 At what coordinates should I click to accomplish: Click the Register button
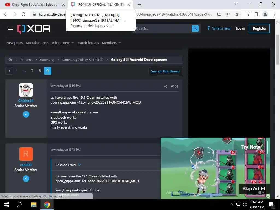259,28
